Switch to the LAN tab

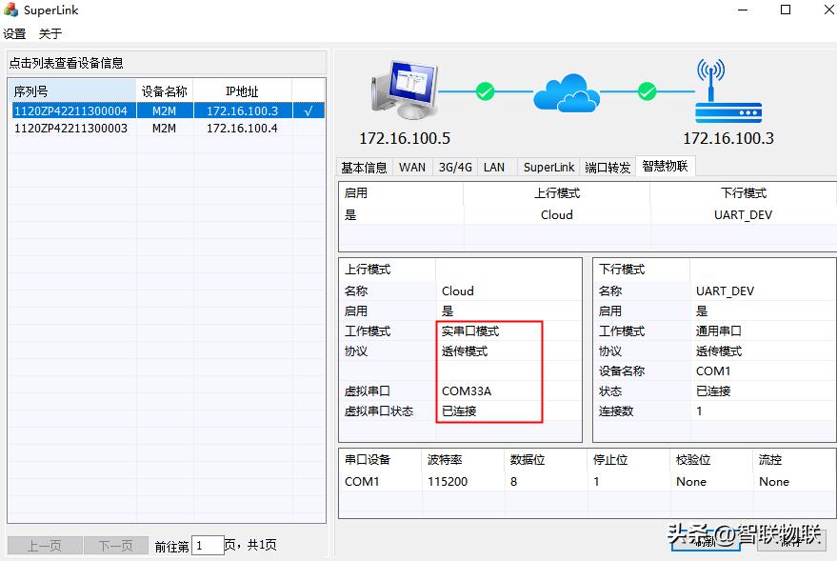click(x=494, y=167)
